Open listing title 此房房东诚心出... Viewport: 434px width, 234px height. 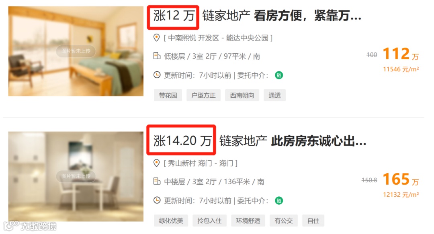(319, 141)
